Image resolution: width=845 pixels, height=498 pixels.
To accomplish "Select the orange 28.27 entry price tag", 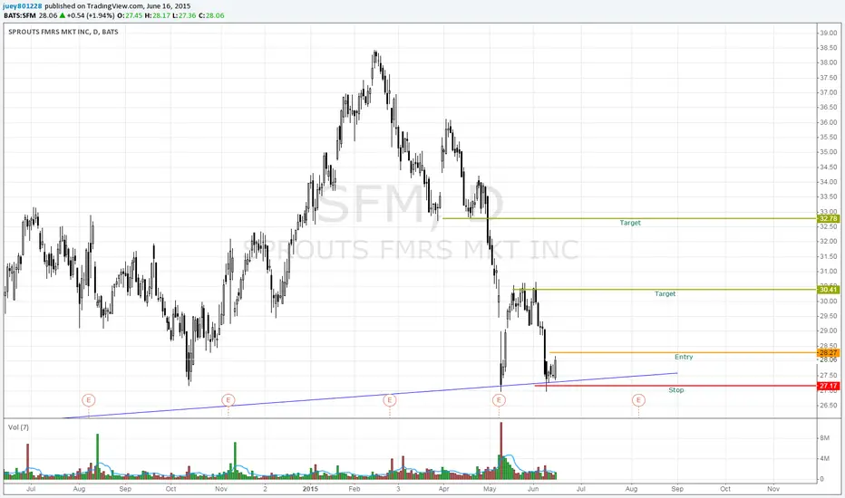I will (829, 352).
